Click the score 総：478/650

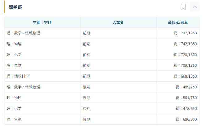pos(186,109)
